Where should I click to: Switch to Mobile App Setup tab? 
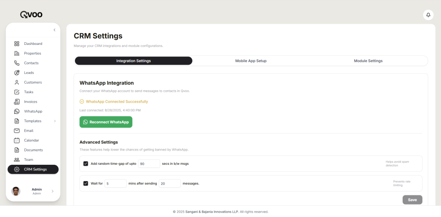(251, 61)
